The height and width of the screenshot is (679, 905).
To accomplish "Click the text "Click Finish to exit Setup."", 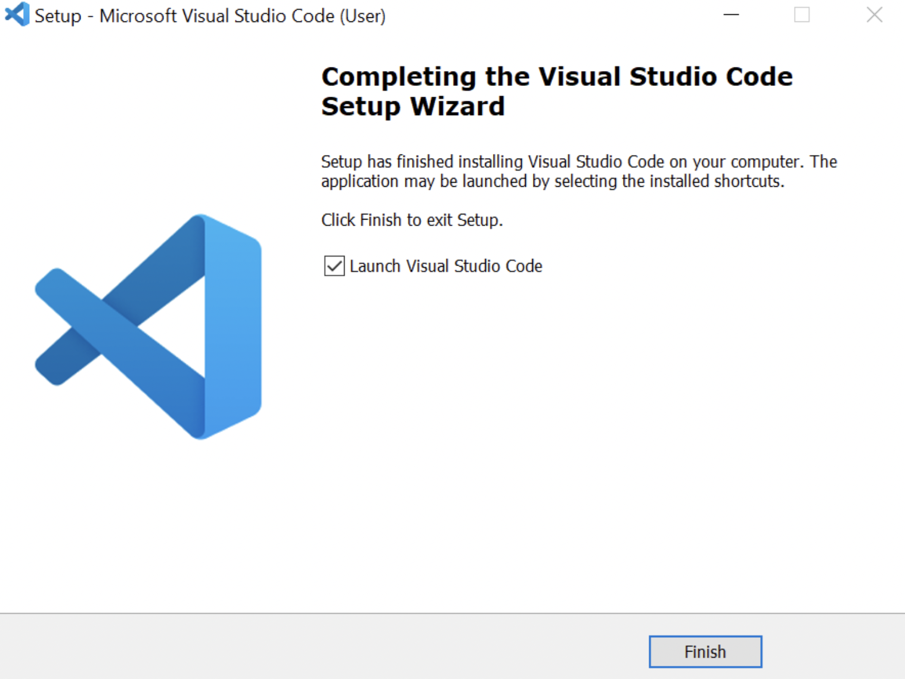I will [x=412, y=220].
